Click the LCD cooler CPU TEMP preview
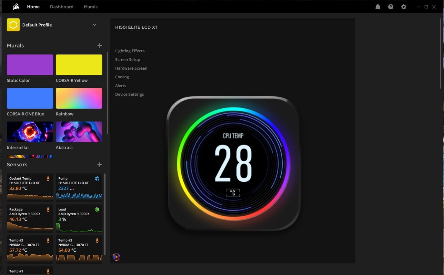Viewport: 444px width, 275px height. pyautogui.click(x=233, y=163)
